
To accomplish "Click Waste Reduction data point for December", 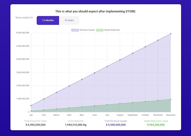I will (171, 99).
